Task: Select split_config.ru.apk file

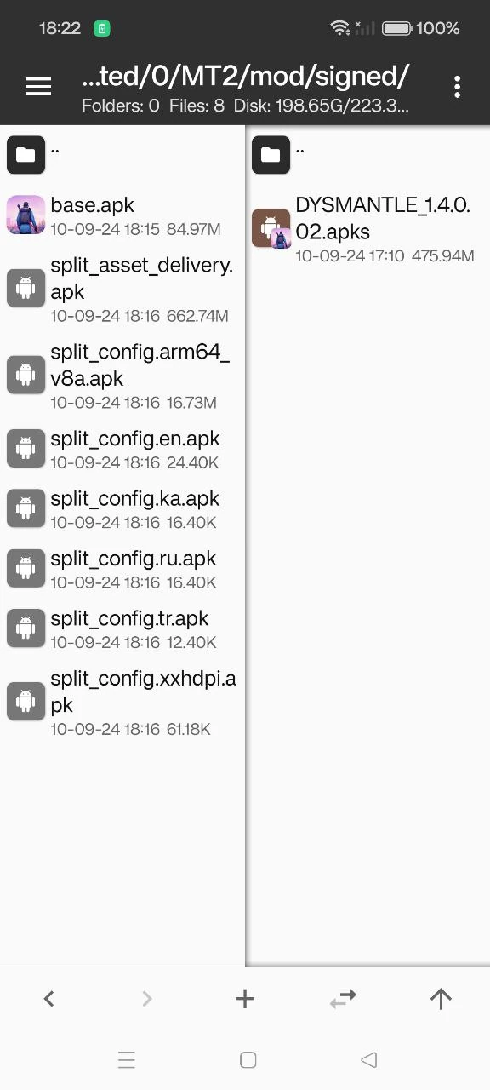Action: pos(122,568)
